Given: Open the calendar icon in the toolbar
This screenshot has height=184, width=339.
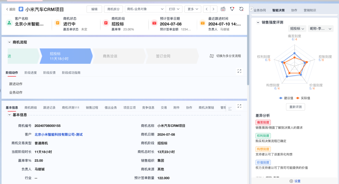Looking at the screenshot, I should (x=223, y=9).
